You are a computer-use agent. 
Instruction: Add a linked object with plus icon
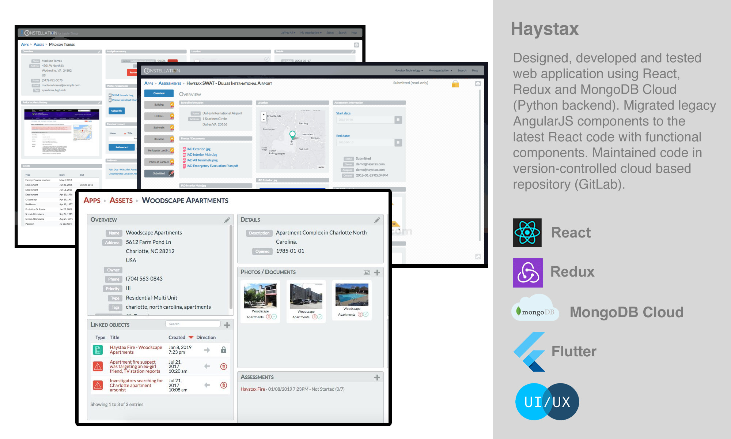tap(227, 325)
